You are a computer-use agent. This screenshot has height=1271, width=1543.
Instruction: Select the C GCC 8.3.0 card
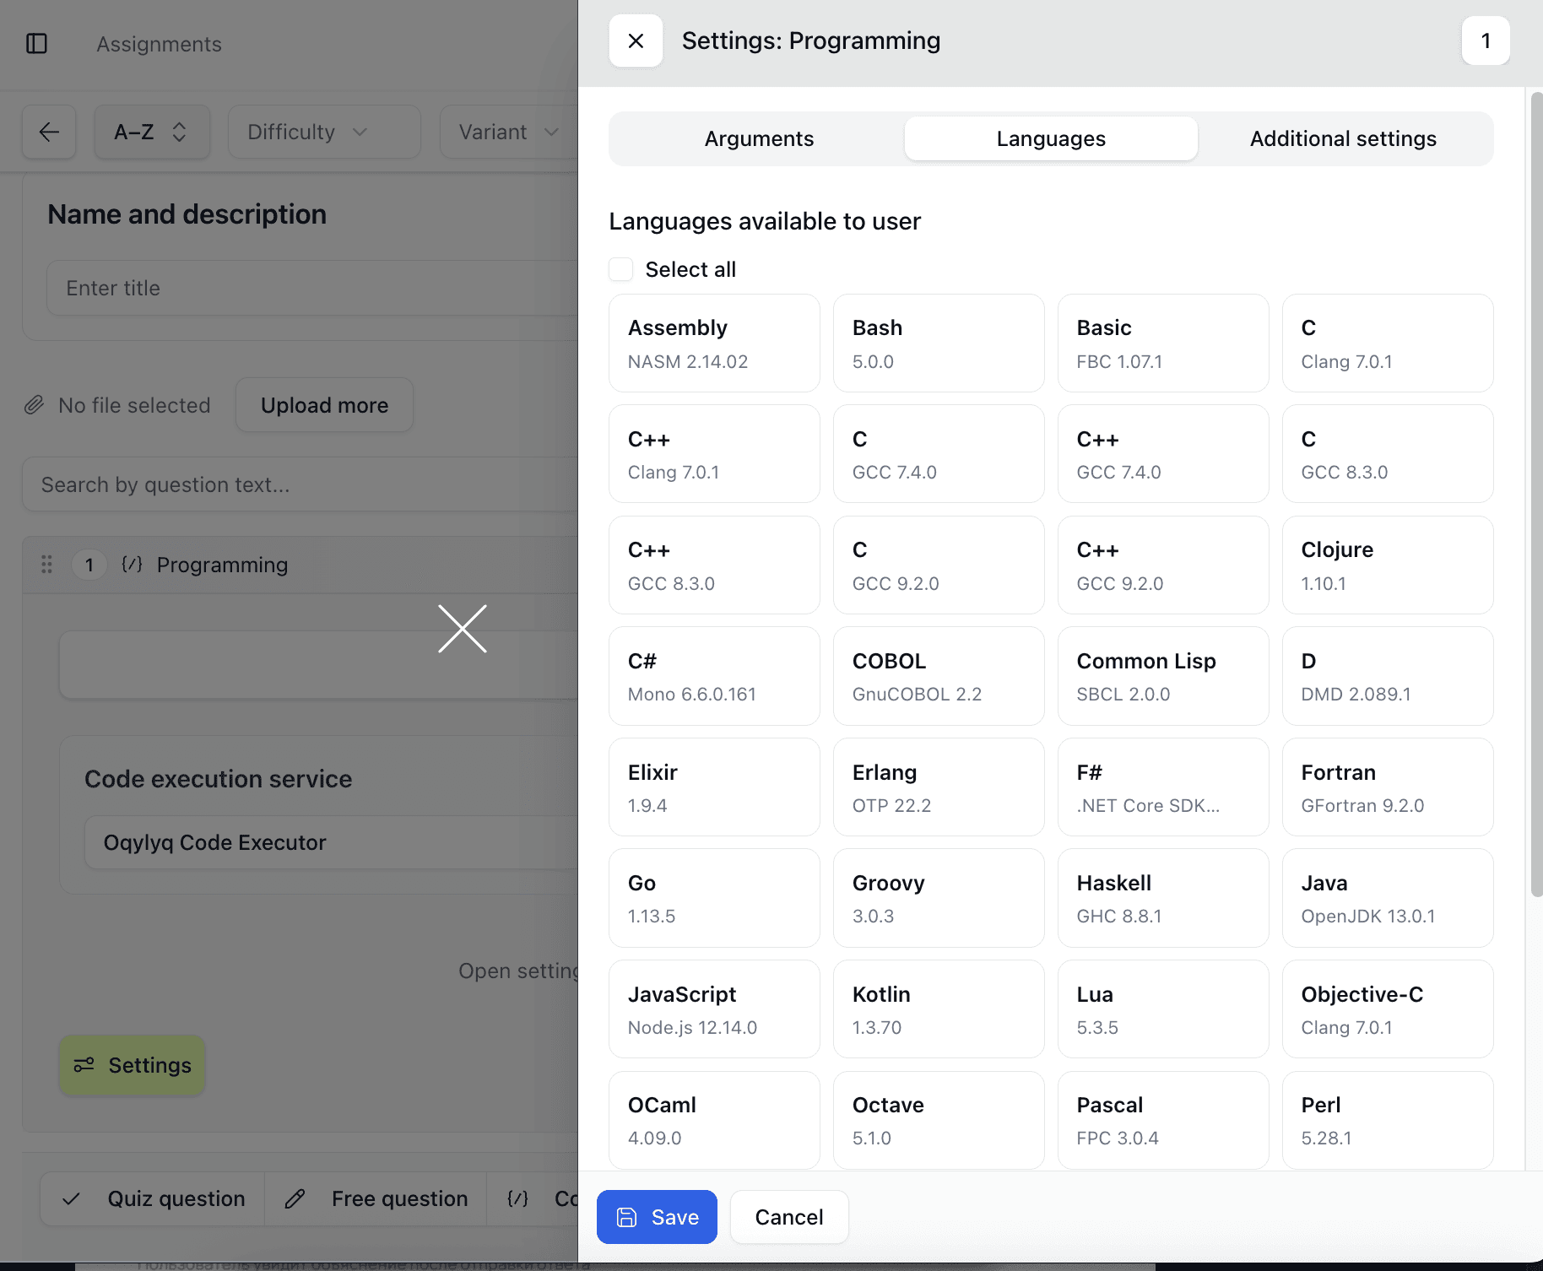tap(1388, 454)
